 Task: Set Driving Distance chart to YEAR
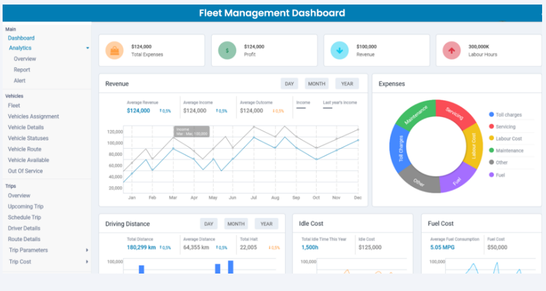[266, 224]
